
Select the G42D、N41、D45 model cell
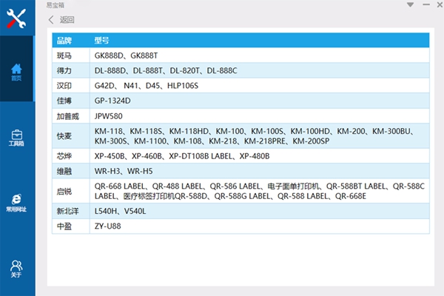click(x=260, y=86)
